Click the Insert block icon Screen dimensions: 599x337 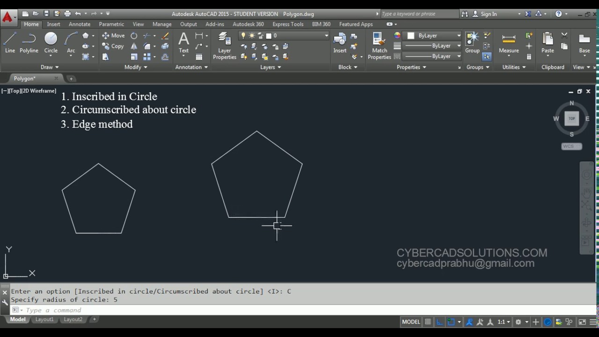(x=340, y=43)
